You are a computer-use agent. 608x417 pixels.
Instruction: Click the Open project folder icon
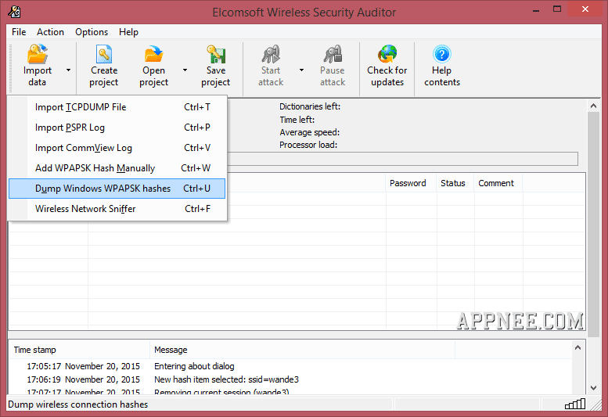(x=153, y=54)
